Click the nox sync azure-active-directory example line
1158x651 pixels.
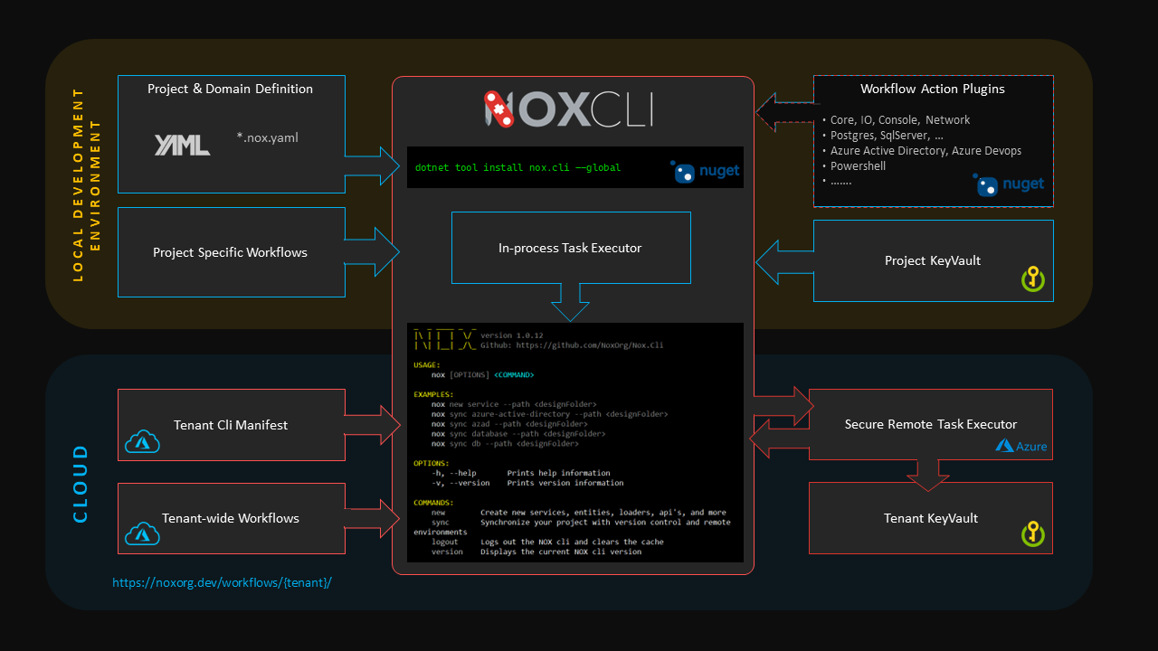coord(549,414)
